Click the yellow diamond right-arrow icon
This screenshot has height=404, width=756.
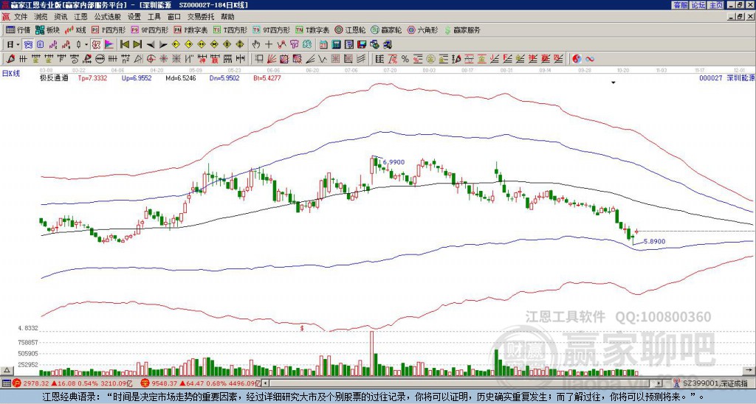point(188,44)
